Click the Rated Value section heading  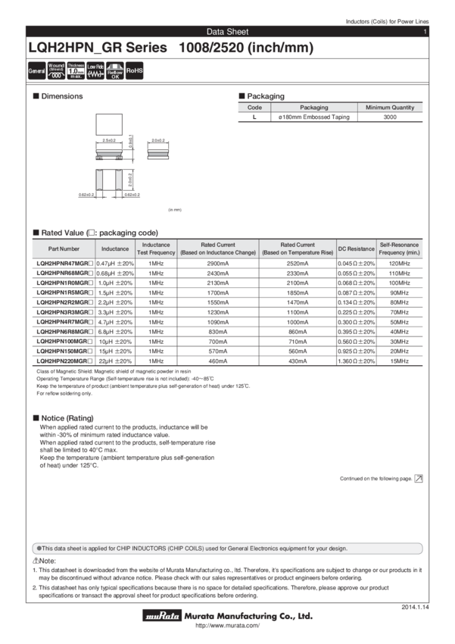click(x=95, y=233)
